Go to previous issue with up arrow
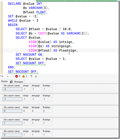The width and height of the screenshot is (120, 139). pyautogui.click(x=31, y=76)
